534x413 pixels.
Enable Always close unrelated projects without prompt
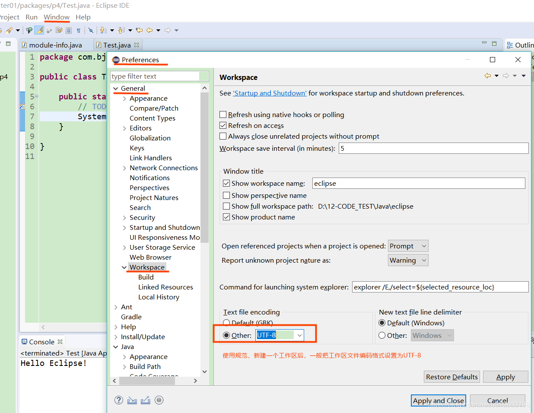coord(223,136)
